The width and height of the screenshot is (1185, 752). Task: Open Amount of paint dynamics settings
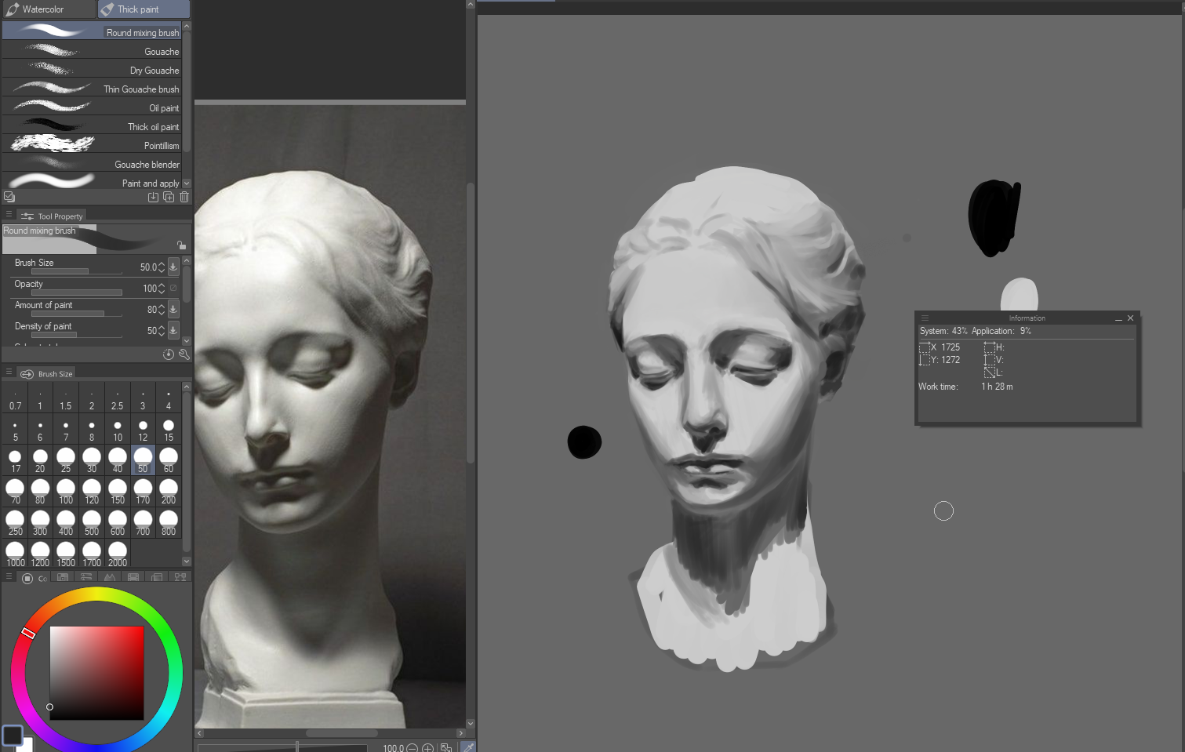pyautogui.click(x=173, y=309)
